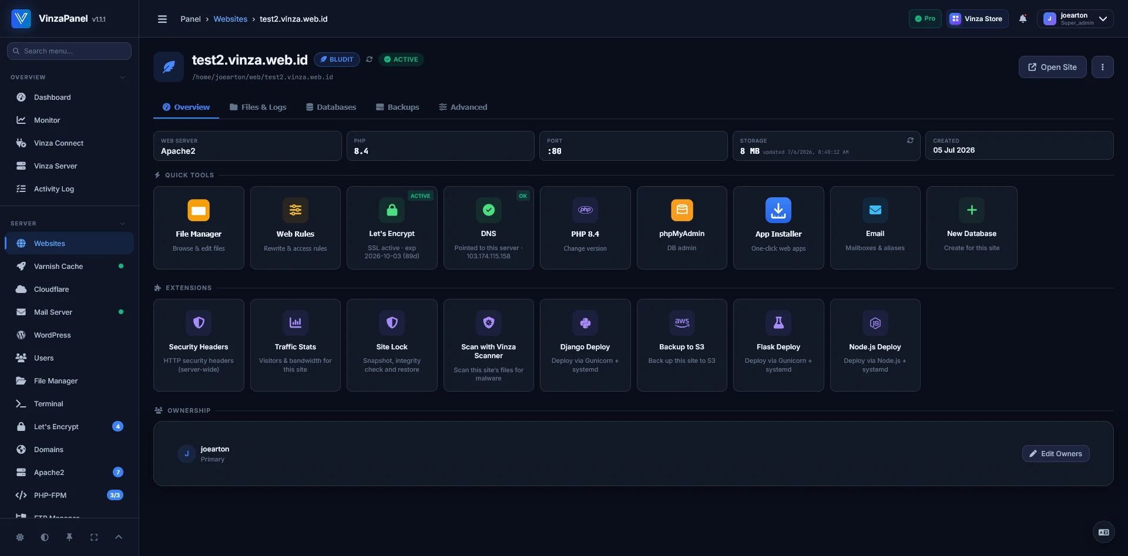This screenshot has width=1128, height=556.
Task: Open the settings gear in sidebar footer
Action: point(20,537)
